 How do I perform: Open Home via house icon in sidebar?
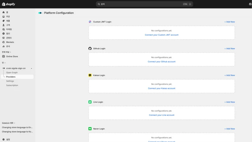tap(3, 12)
